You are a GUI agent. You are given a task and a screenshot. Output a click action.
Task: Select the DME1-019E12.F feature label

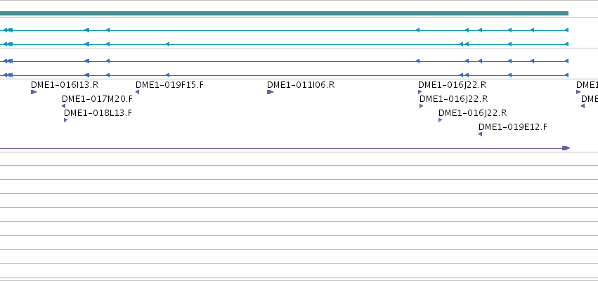[512, 127]
